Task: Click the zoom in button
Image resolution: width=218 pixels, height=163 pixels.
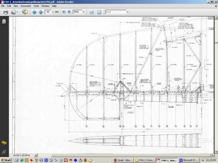Action: pos(69,12)
